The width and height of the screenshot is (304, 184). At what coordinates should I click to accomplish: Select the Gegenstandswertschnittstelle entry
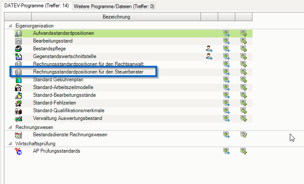(64, 56)
